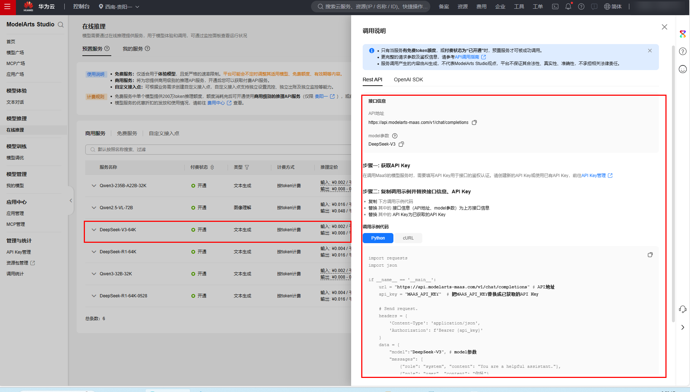This screenshot has height=392, width=690.
Task: Go to MCP广场 in sidebar
Action: point(16,64)
